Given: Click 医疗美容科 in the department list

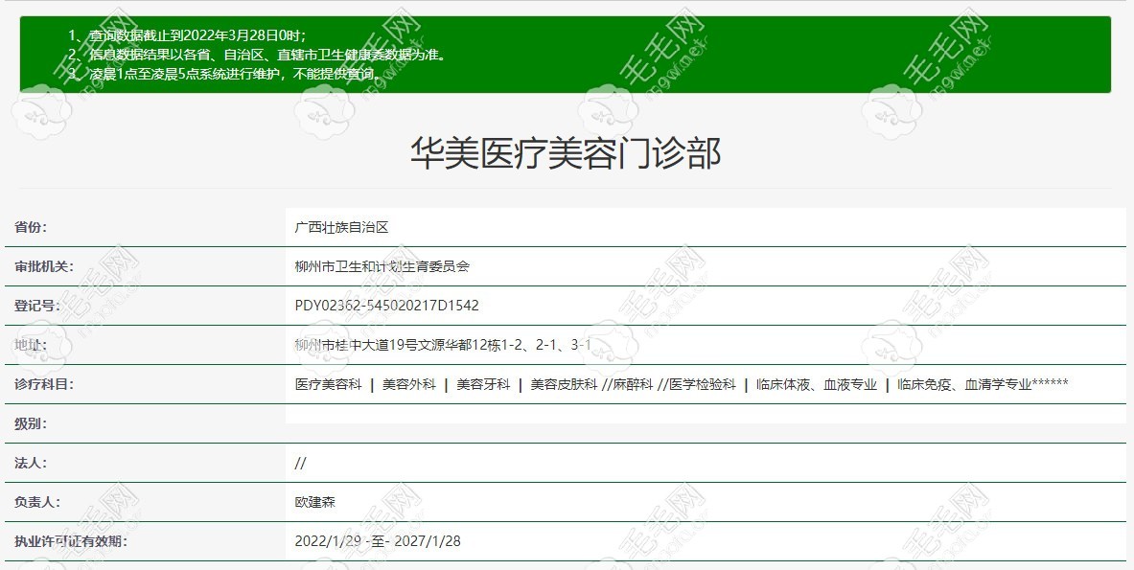Looking at the screenshot, I should pyautogui.click(x=329, y=384).
